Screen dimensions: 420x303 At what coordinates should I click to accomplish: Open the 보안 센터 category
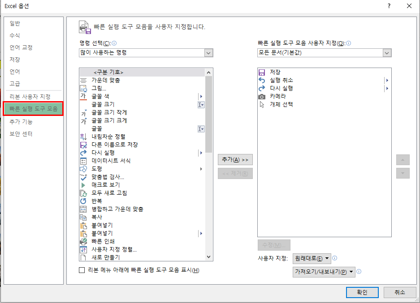21,134
